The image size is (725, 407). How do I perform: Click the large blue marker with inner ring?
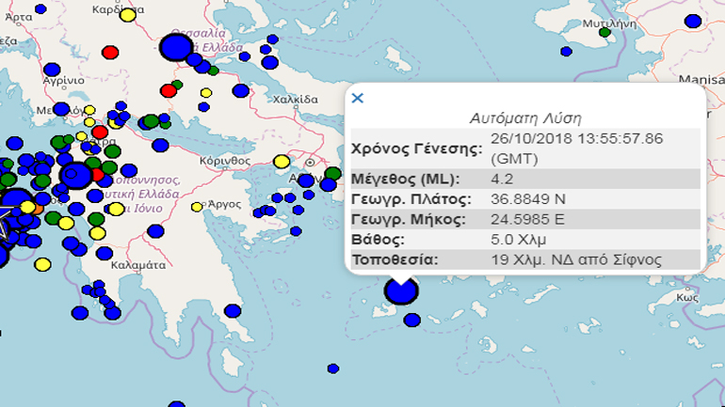(76, 176)
